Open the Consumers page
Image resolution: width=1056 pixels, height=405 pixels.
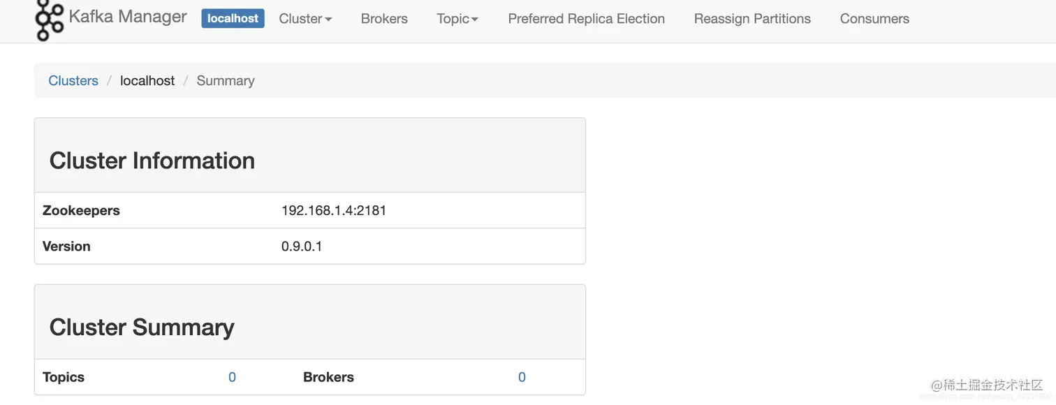click(874, 19)
